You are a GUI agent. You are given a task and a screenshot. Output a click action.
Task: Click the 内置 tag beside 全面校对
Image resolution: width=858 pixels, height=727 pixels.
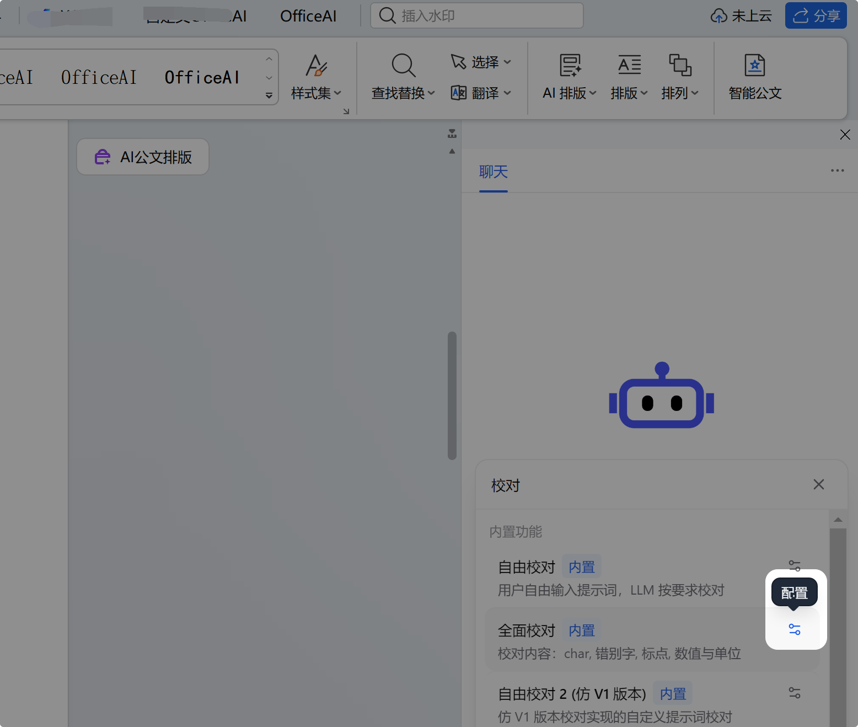tap(582, 630)
